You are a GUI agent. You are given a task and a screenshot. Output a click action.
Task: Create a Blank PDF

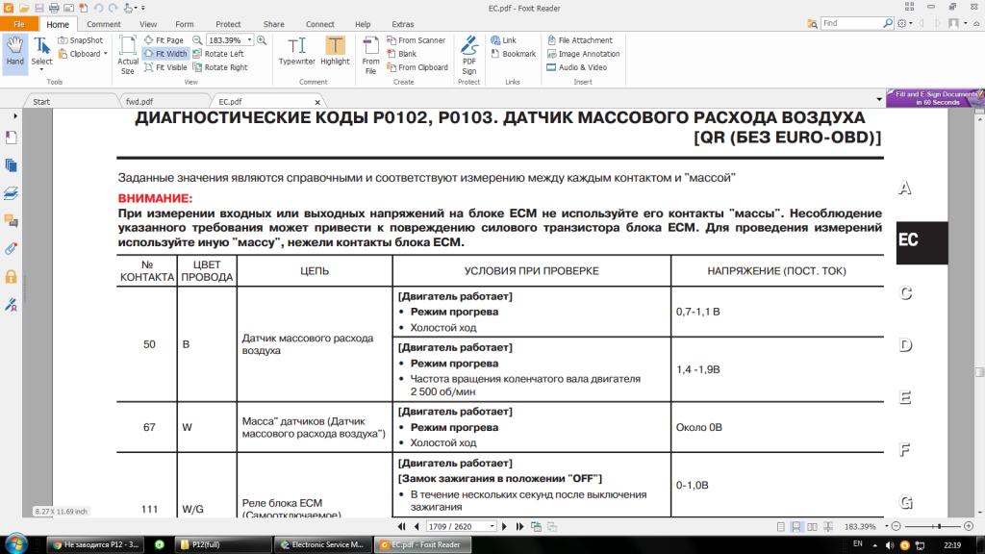coord(401,54)
